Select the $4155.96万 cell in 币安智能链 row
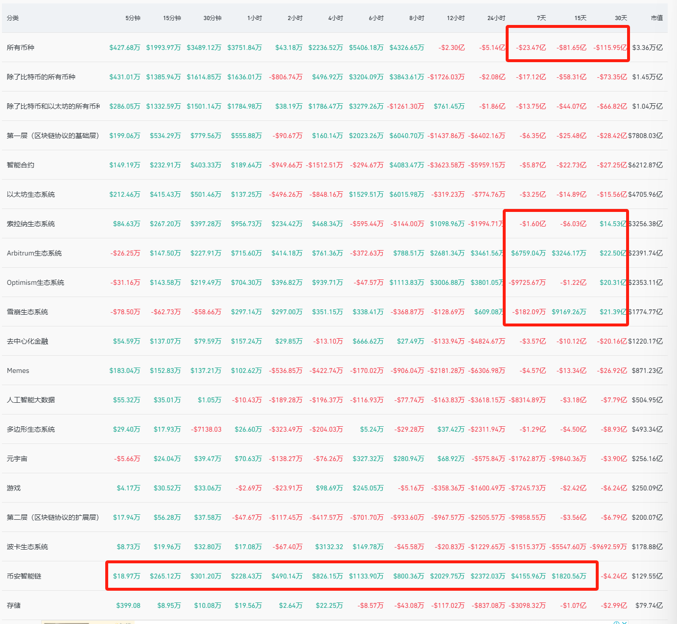This screenshot has height=624, width=677. point(528,576)
